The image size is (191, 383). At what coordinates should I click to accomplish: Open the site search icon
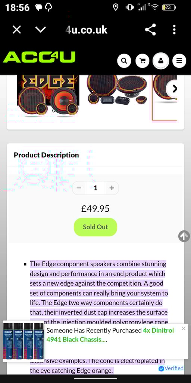click(124, 61)
